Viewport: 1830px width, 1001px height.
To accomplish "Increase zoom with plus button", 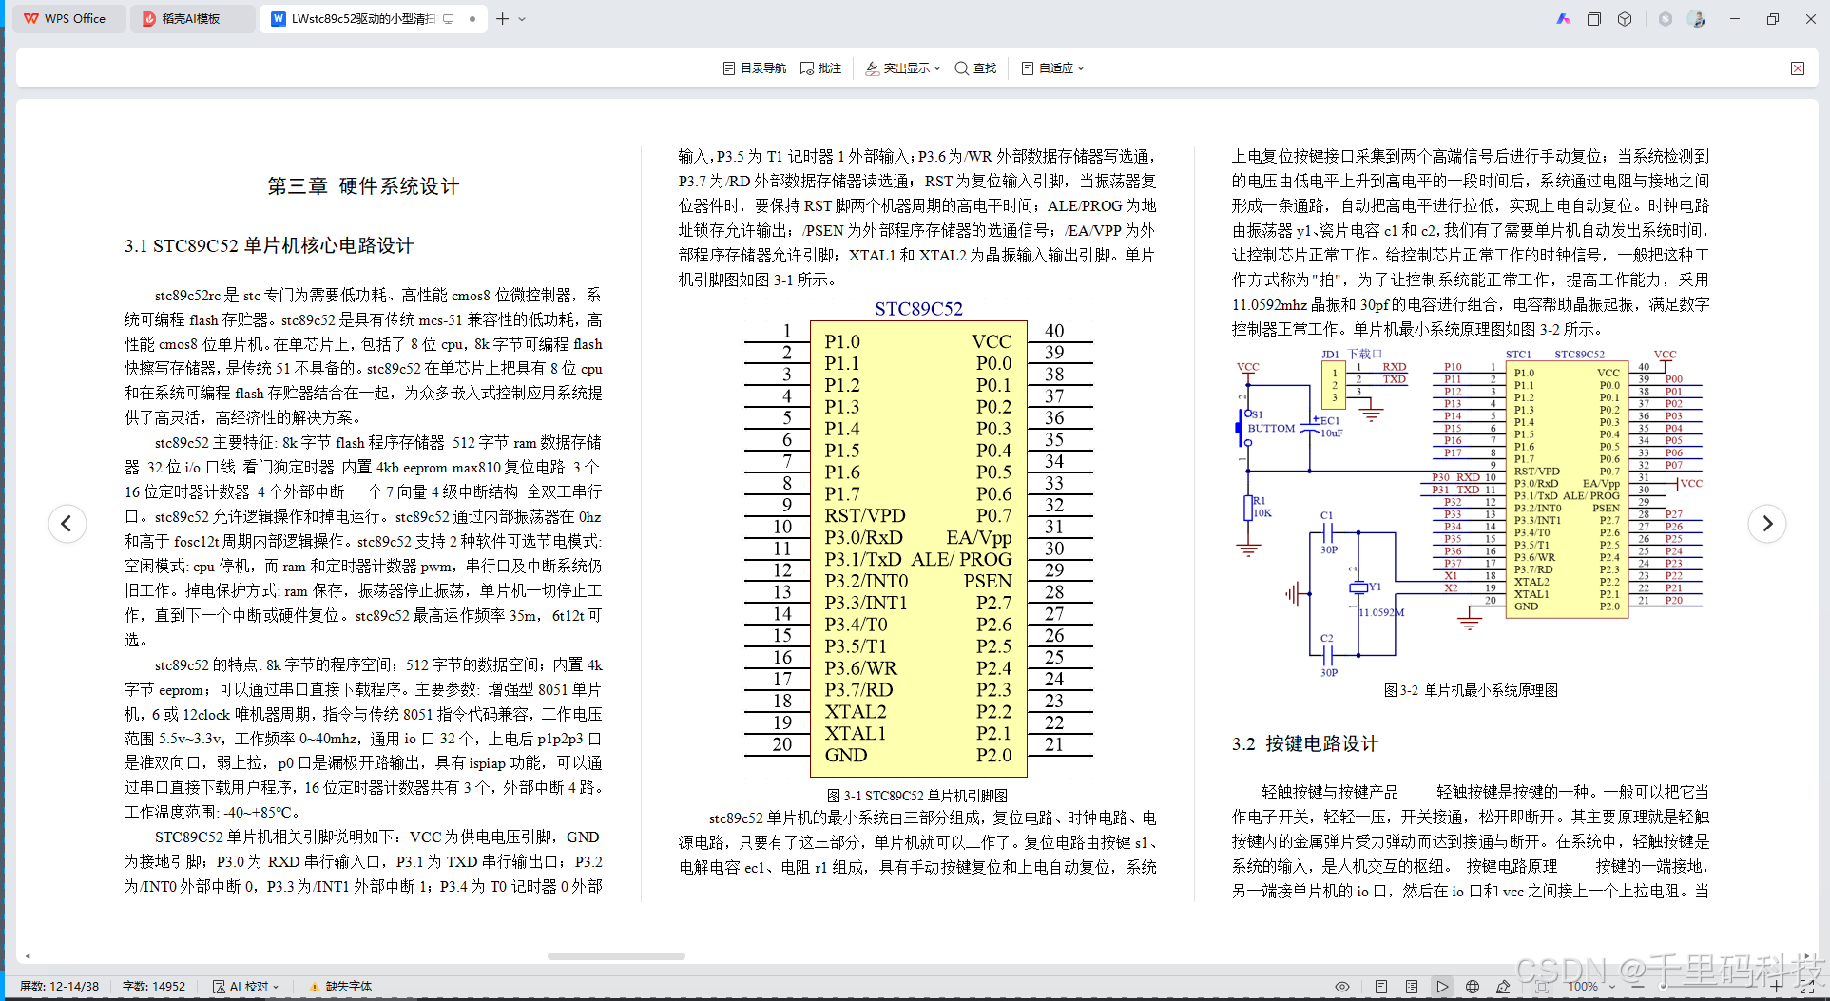I will 1776,987.
